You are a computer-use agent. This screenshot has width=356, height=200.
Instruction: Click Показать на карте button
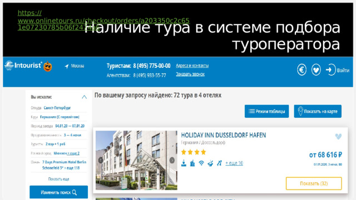(318, 111)
